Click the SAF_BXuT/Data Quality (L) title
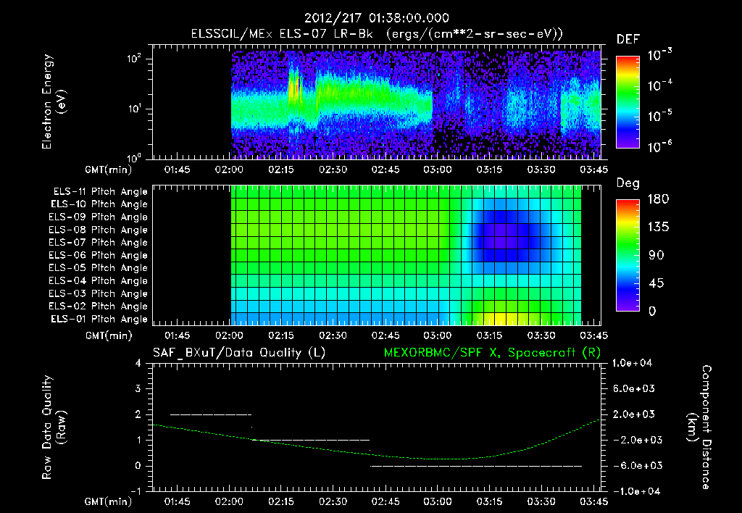Screen dimensions: 742x513 pos(239,353)
